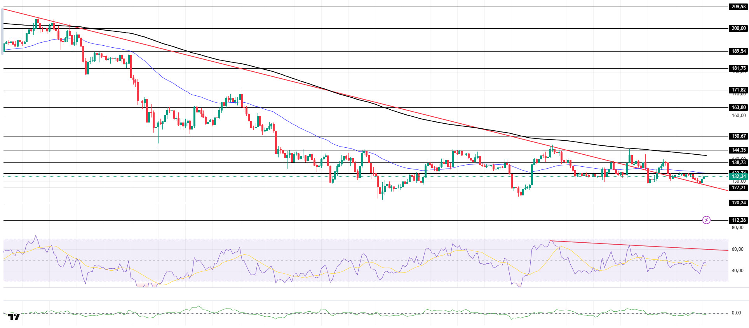This screenshot has width=749, height=328.
Task: Click the 120,24 support level label
Action: pyautogui.click(x=738, y=203)
